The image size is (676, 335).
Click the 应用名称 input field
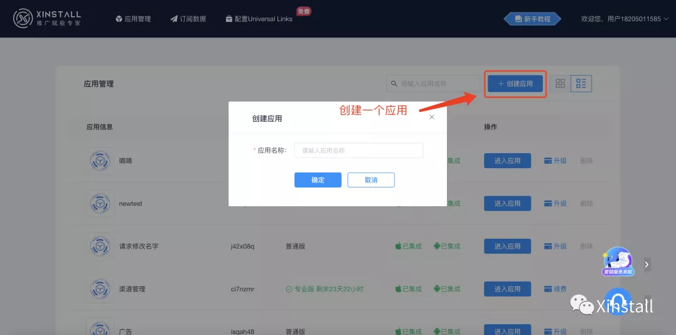point(359,150)
